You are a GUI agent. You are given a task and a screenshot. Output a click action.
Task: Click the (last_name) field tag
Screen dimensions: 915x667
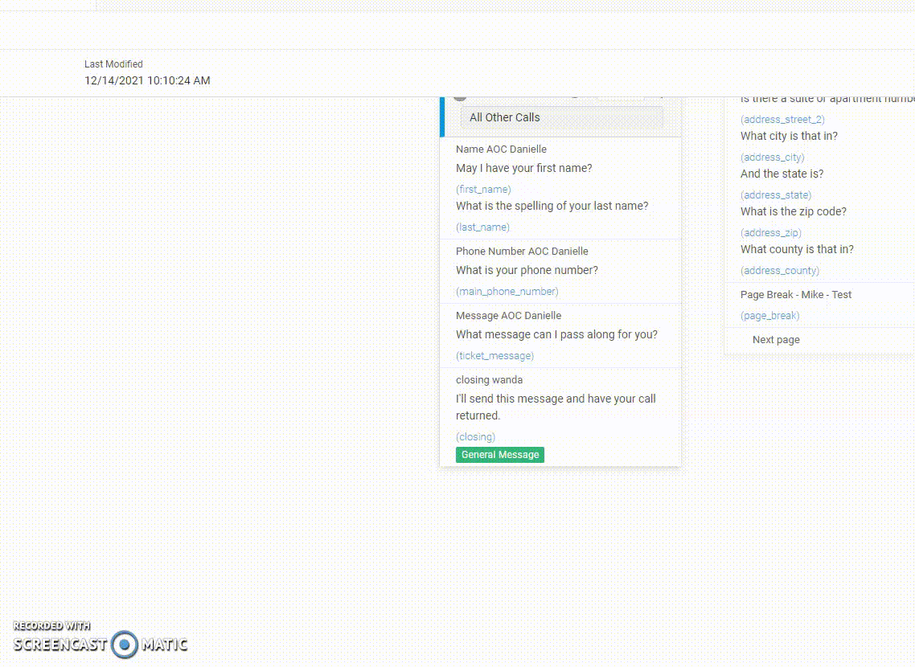pyautogui.click(x=482, y=227)
